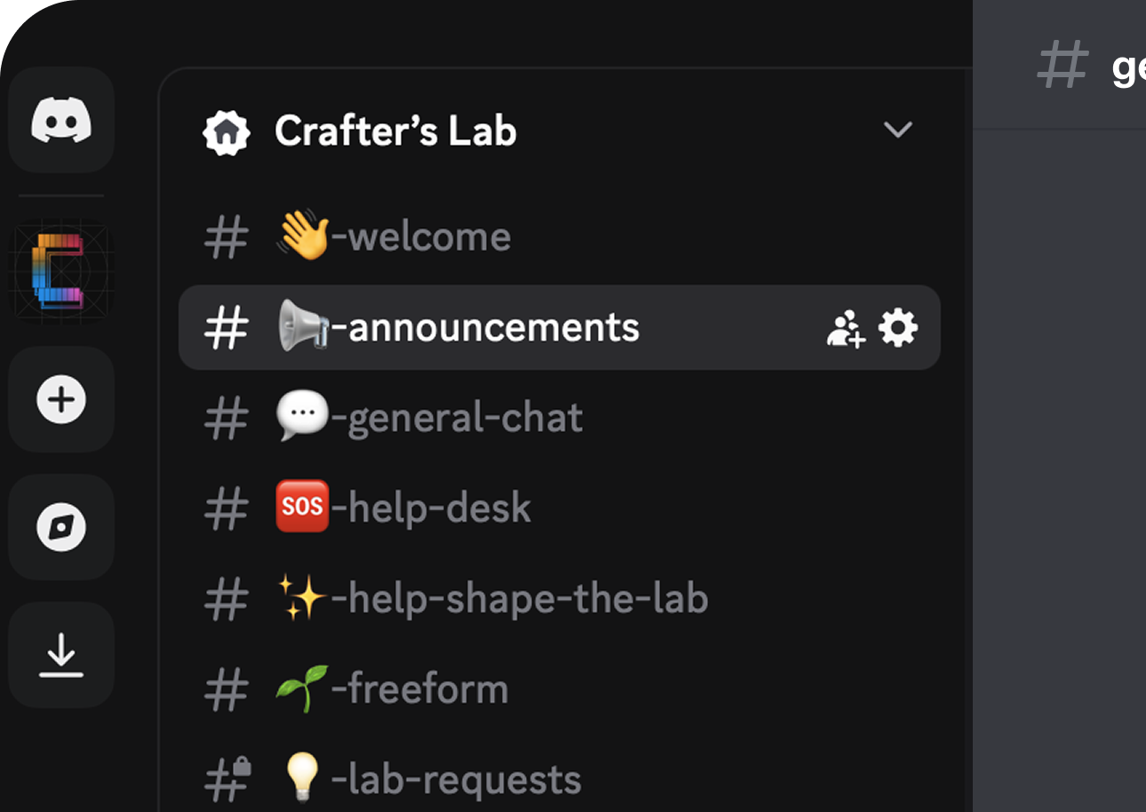Click the Download Apps arrow icon
Screen dimensions: 1146x812
coord(61,655)
